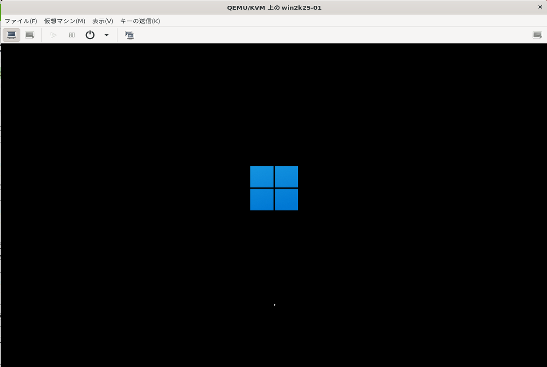Click the Windows boot logo
Viewport: 547px width, 367px height.
(x=274, y=188)
